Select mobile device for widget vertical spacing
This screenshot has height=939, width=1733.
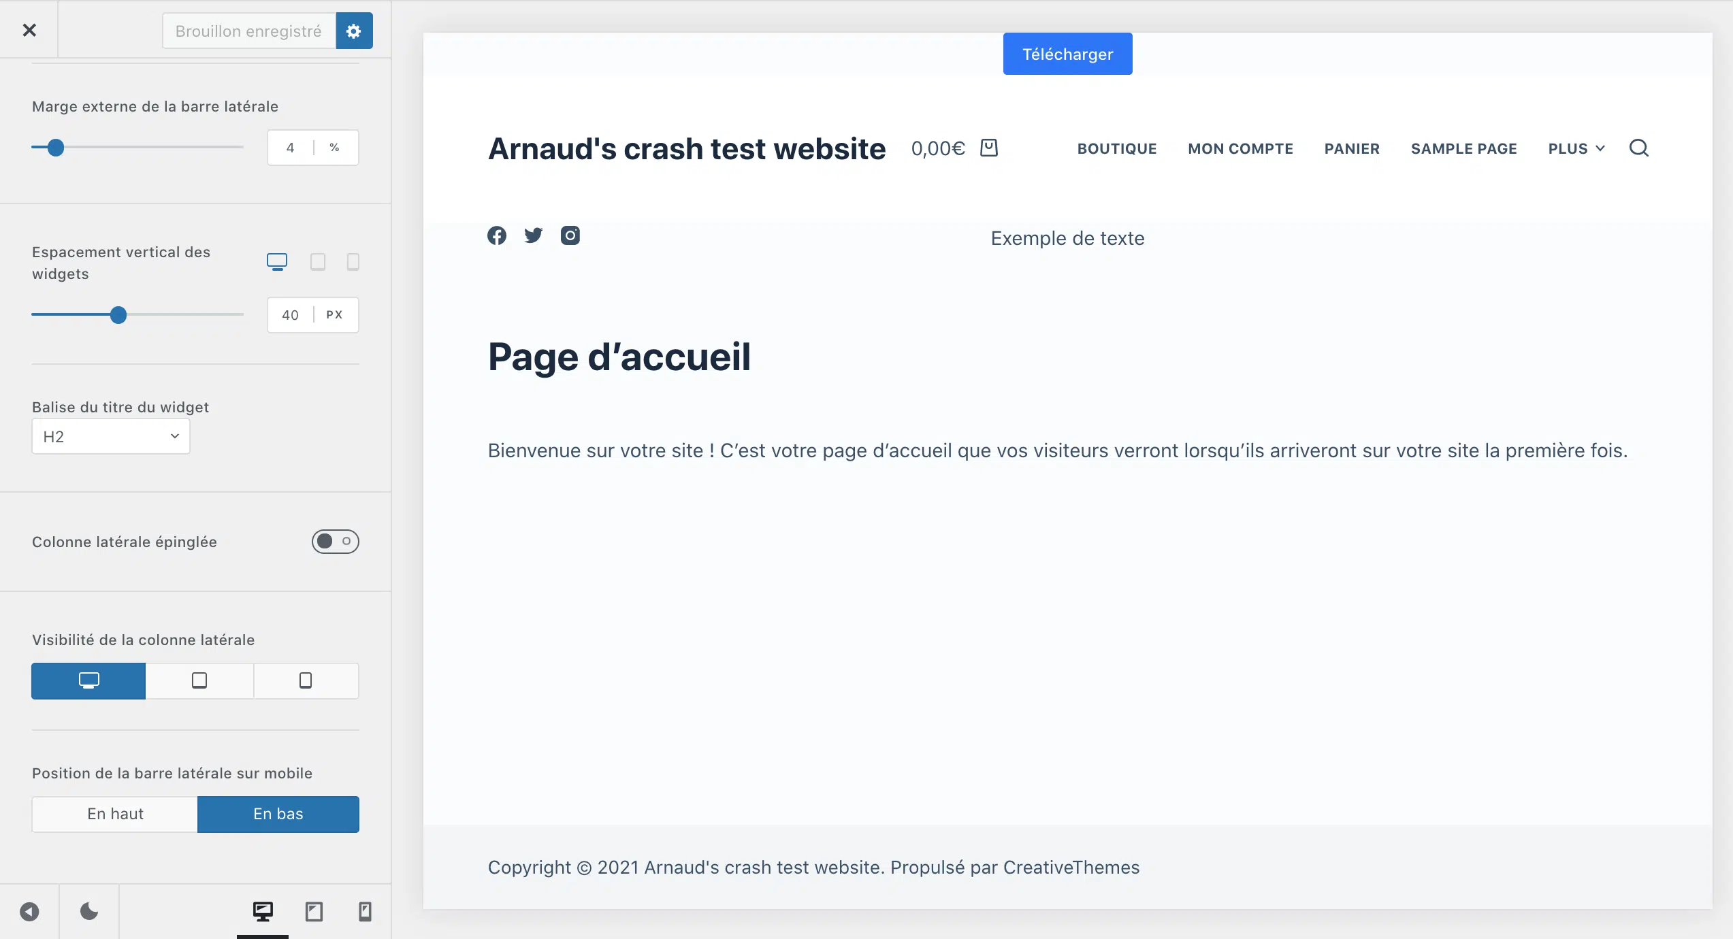tap(353, 262)
